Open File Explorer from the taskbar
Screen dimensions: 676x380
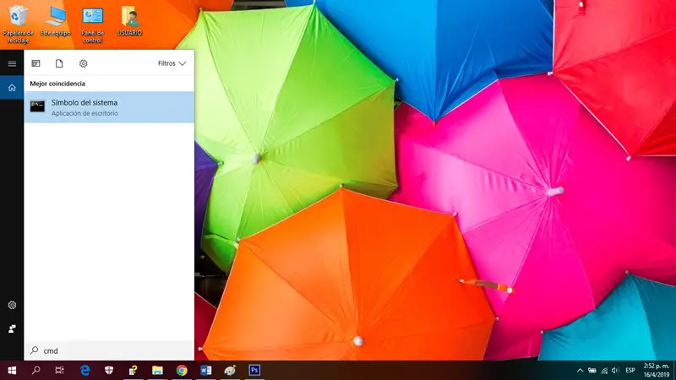157,370
